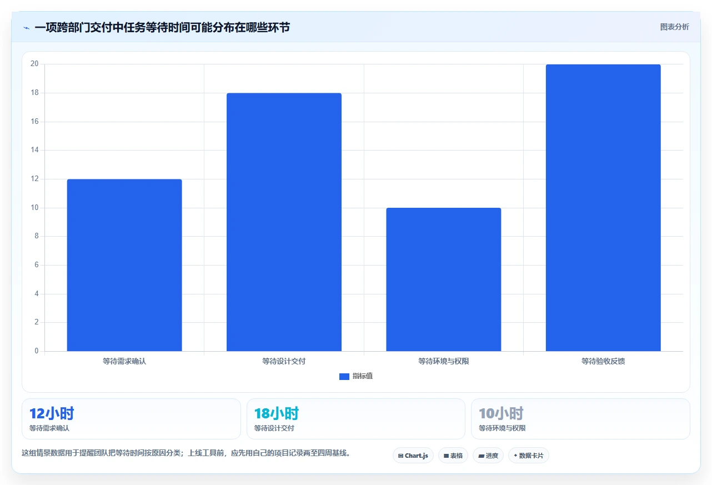712x485 pixels.
Task: Click the footnote text about 两至四周基线
Action: click(186, 453)
